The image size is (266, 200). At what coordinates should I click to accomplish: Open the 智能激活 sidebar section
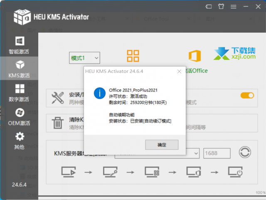click(x=19, y=46)
